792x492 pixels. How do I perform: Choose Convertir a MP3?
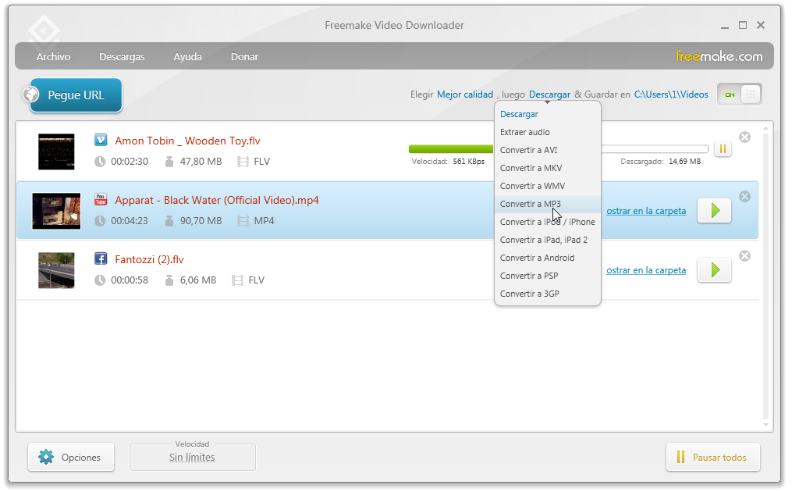[x=548, y=204]
